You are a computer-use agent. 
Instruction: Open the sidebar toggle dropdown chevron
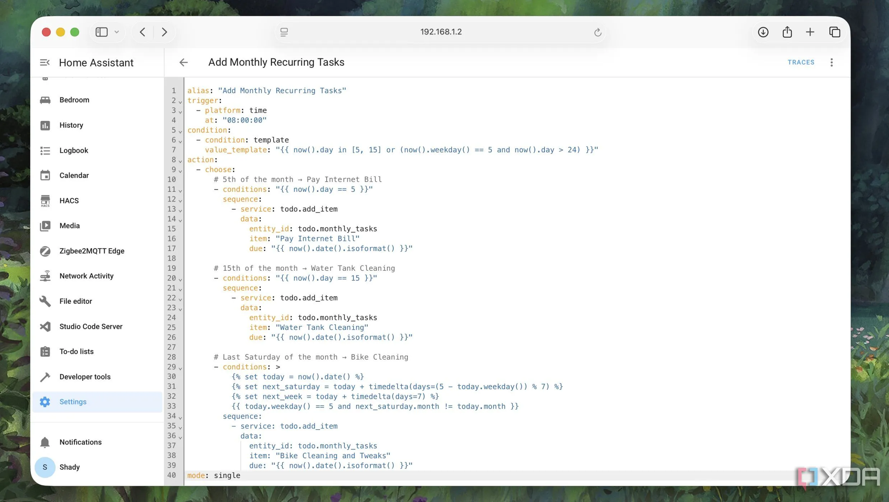point(117,32)
